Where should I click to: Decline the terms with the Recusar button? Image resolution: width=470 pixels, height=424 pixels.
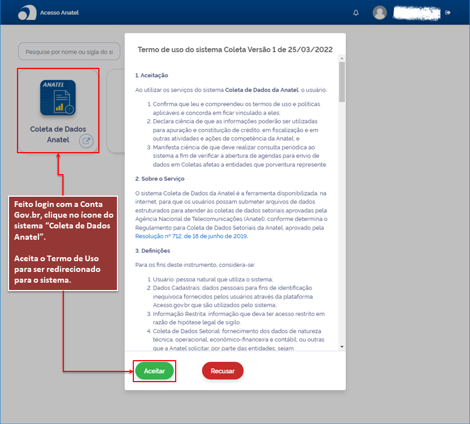coord(223,371)
